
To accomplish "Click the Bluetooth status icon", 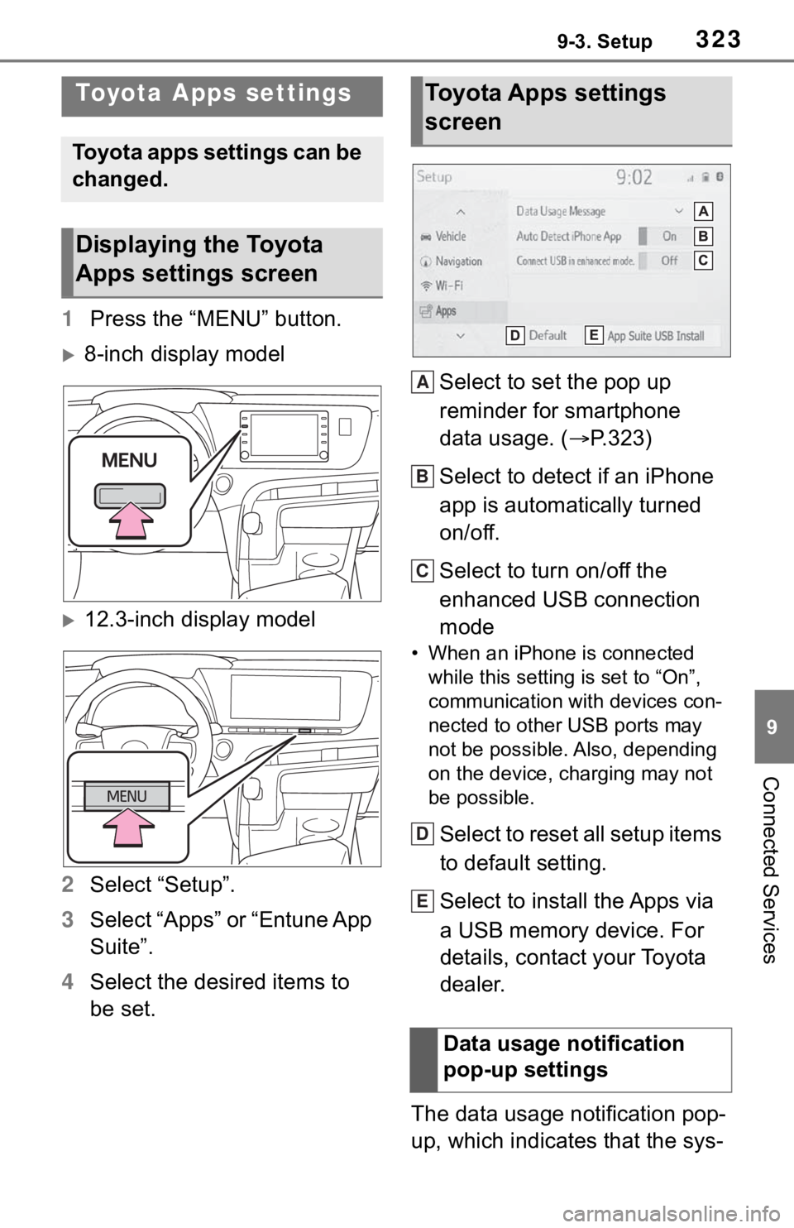I will pos(720,177).
